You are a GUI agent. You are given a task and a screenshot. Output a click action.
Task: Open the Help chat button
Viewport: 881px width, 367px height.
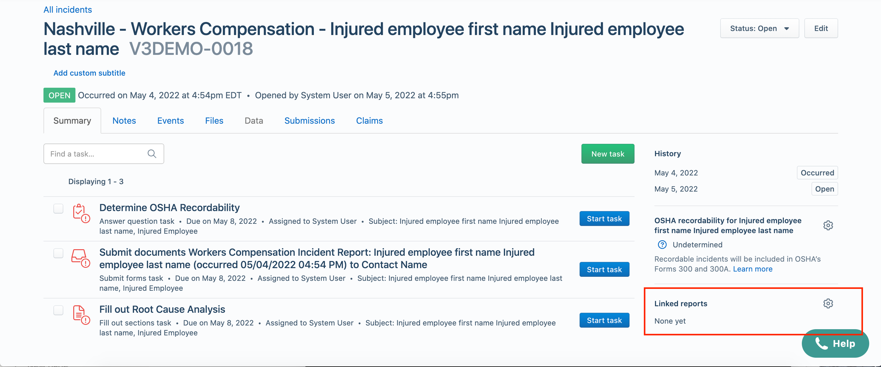[835, 343]
